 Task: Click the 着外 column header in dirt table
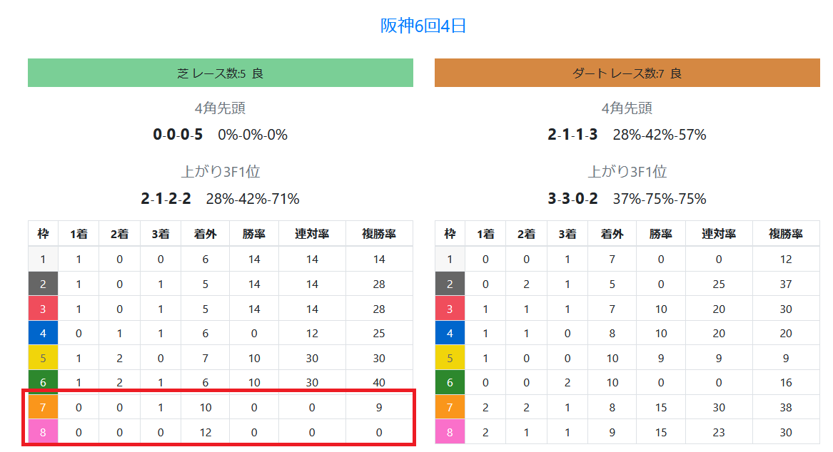pos(612,234)
